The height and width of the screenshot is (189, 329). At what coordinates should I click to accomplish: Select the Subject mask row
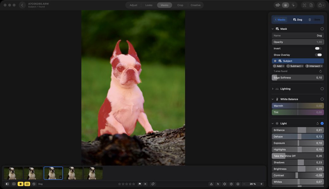[298, 61]
